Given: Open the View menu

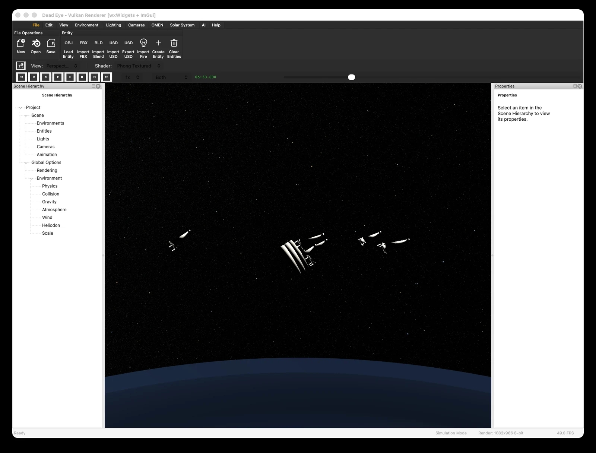Looking at the screenshot, I should point(64,25).
